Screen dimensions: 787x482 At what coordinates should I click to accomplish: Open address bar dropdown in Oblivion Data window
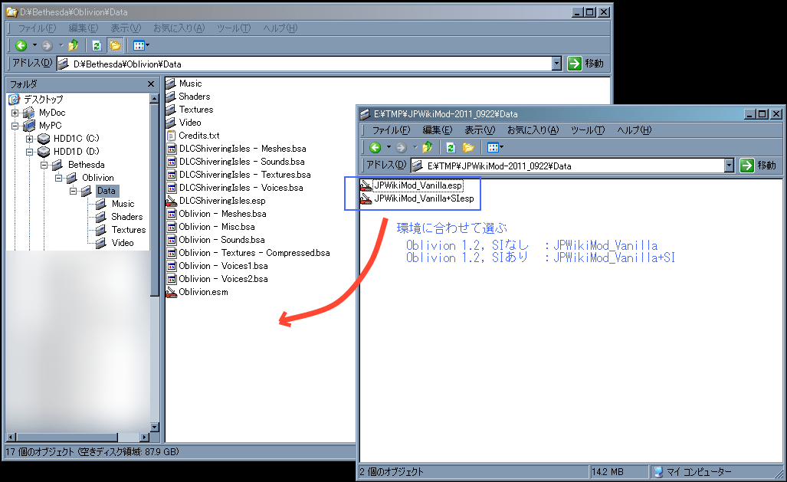[x=556, y=64]
